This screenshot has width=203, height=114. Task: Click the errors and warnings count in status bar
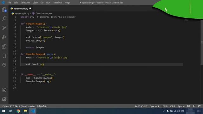coord(42,106)
